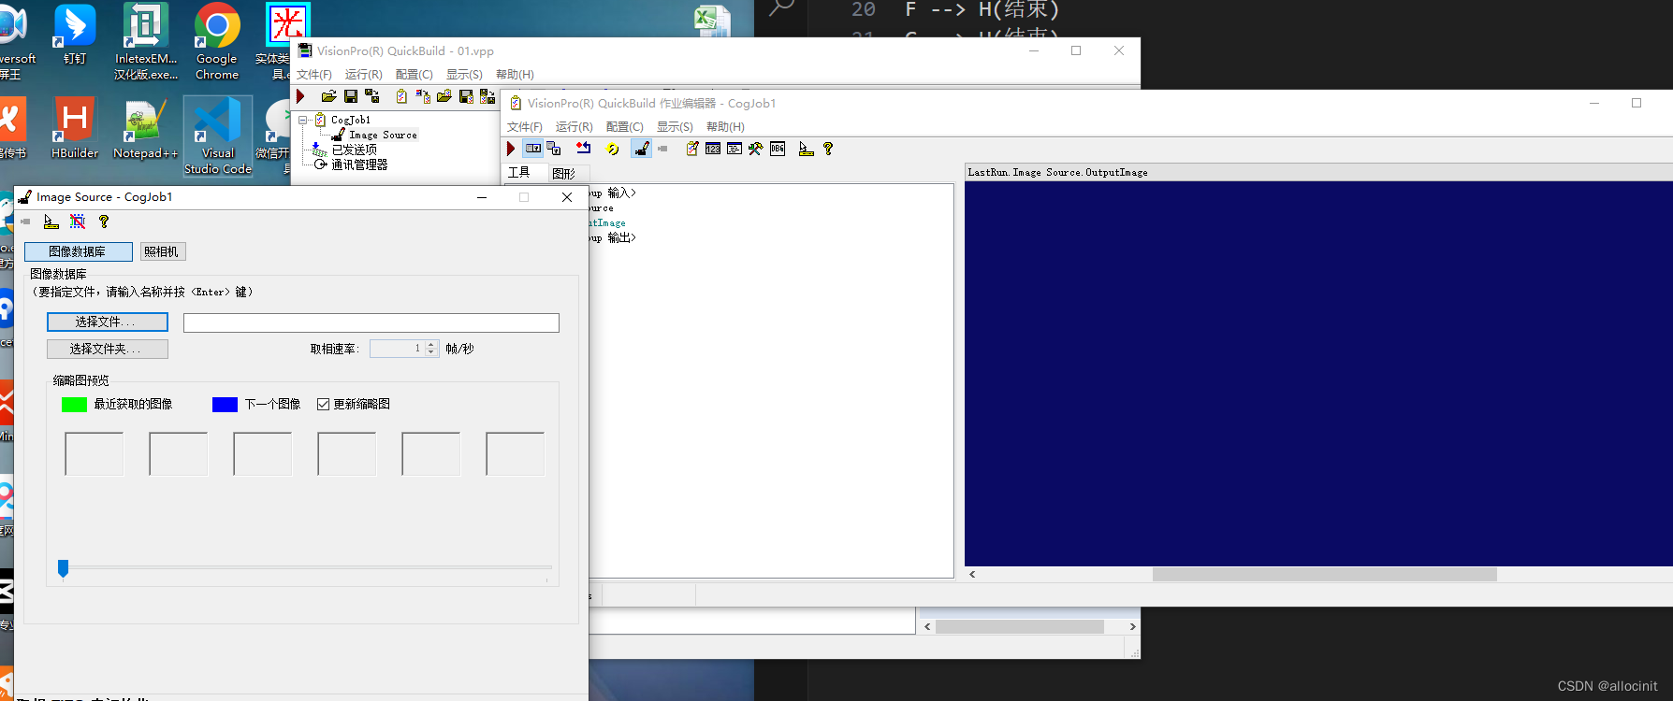Open 运行(R) menu in job editor
Viewport: 1673px width, 701px height.
pyautogui.click(x=574, y=127)
